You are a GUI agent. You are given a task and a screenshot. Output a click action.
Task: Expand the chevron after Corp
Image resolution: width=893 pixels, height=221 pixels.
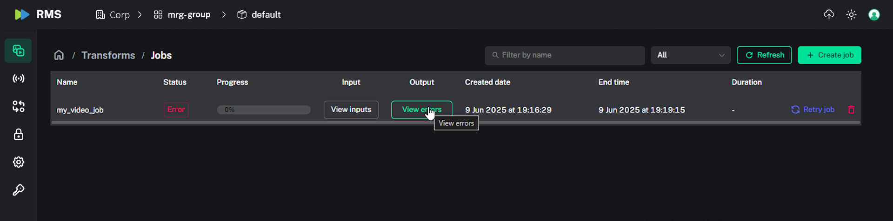point(140,15)
